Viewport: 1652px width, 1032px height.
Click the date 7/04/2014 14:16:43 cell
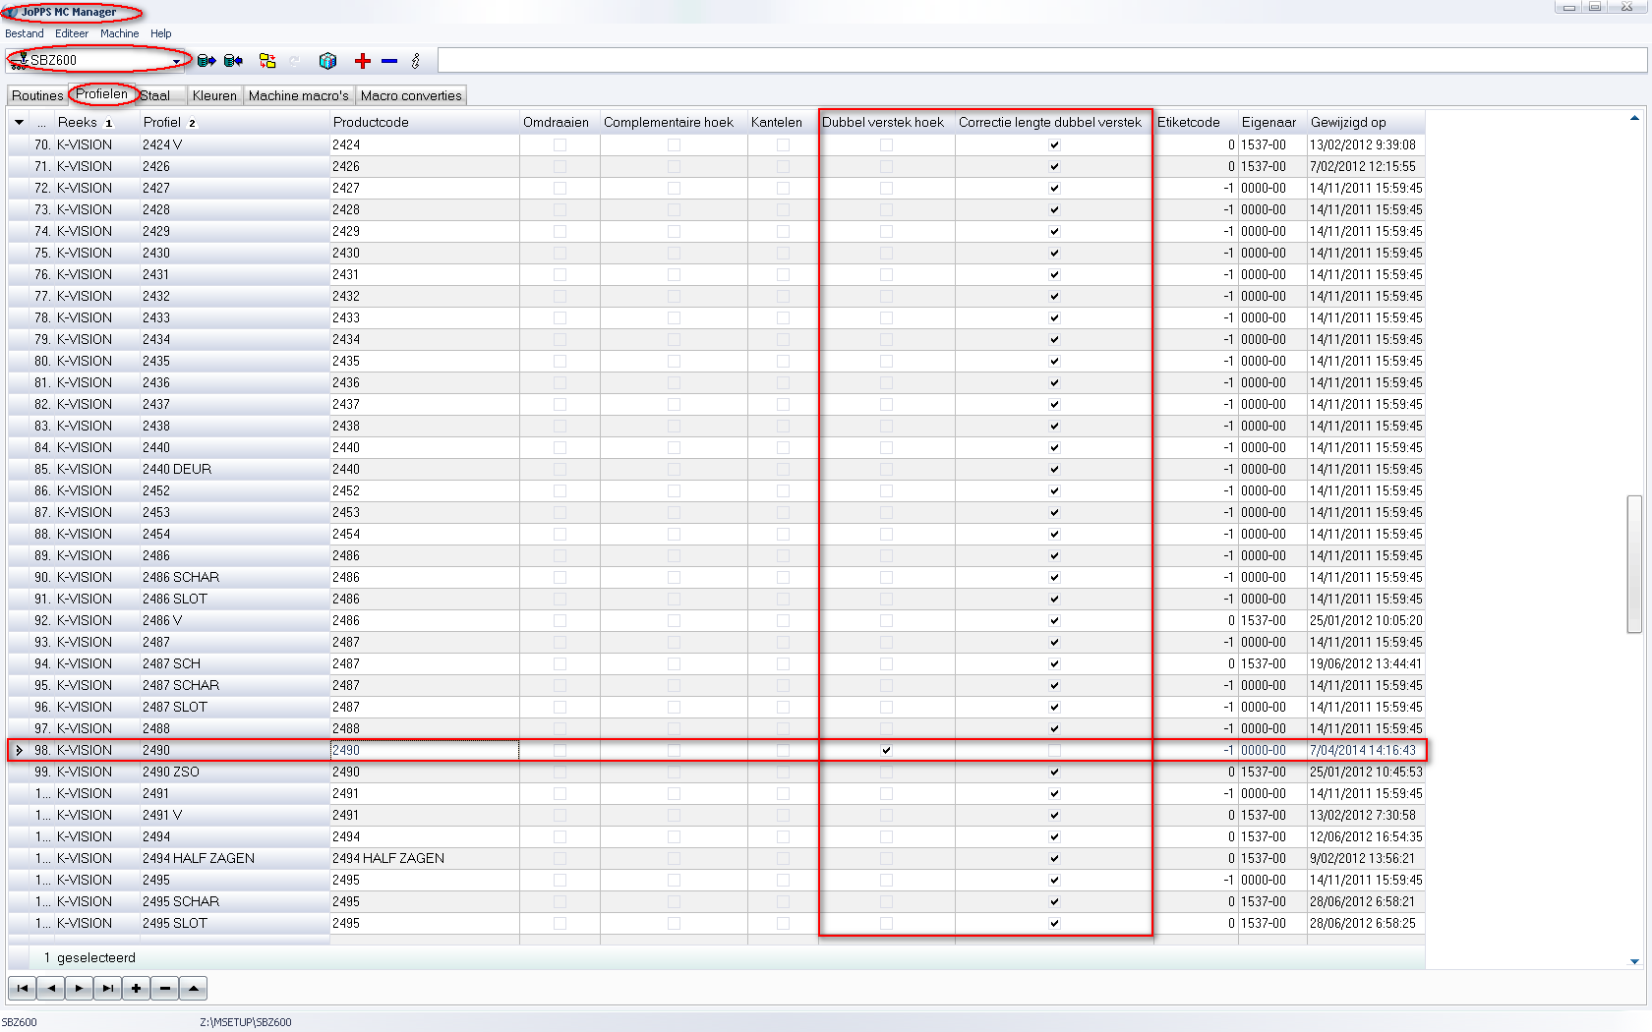(x=1366, y=750)
